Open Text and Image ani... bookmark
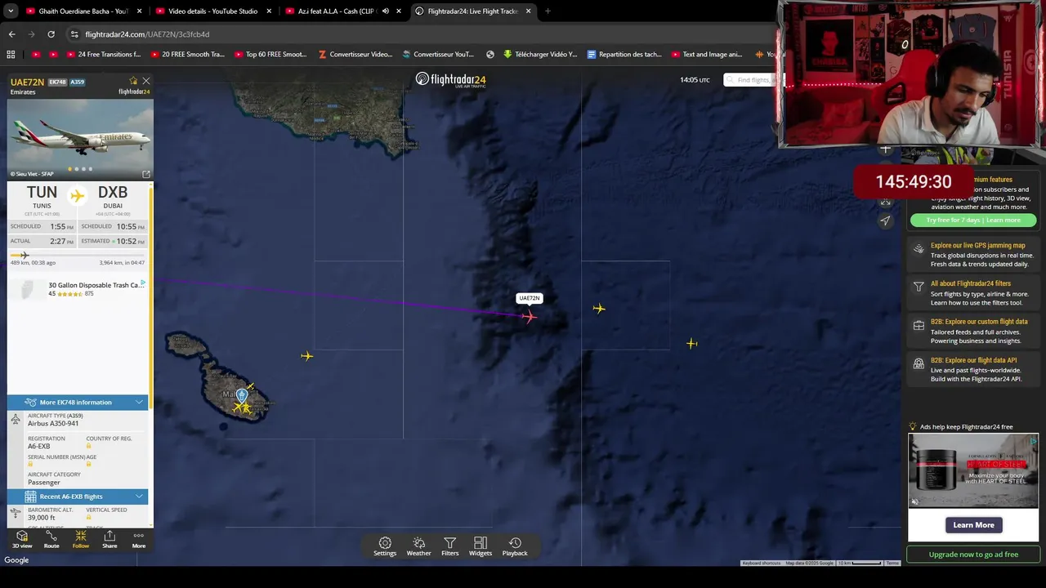The width and height of the screenshot is (1046, 588). 706,55
